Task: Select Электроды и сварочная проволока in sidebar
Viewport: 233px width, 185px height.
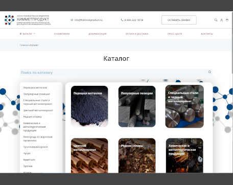Action: pos(38,138)
